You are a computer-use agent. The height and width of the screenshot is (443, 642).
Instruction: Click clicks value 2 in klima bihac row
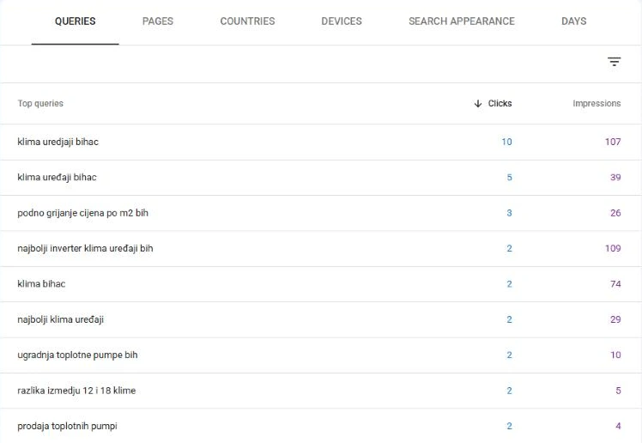[509, 283]
